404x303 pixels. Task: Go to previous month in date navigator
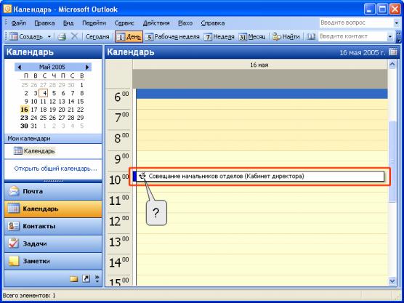point(20,68)
